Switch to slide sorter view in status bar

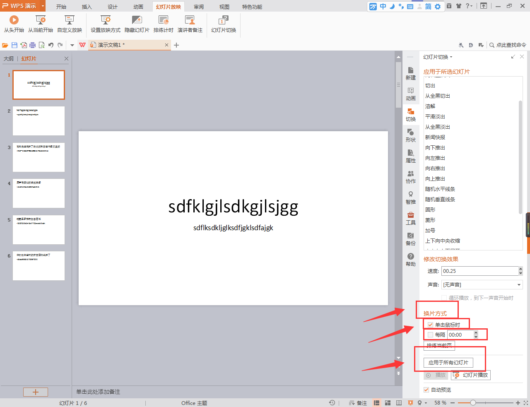click(x=388, y=403)
